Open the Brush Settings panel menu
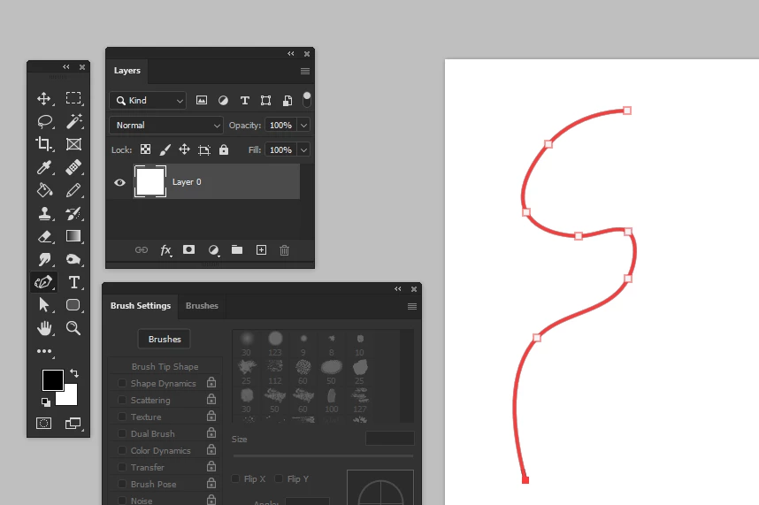Screen dimensions: 759x505 412,306
